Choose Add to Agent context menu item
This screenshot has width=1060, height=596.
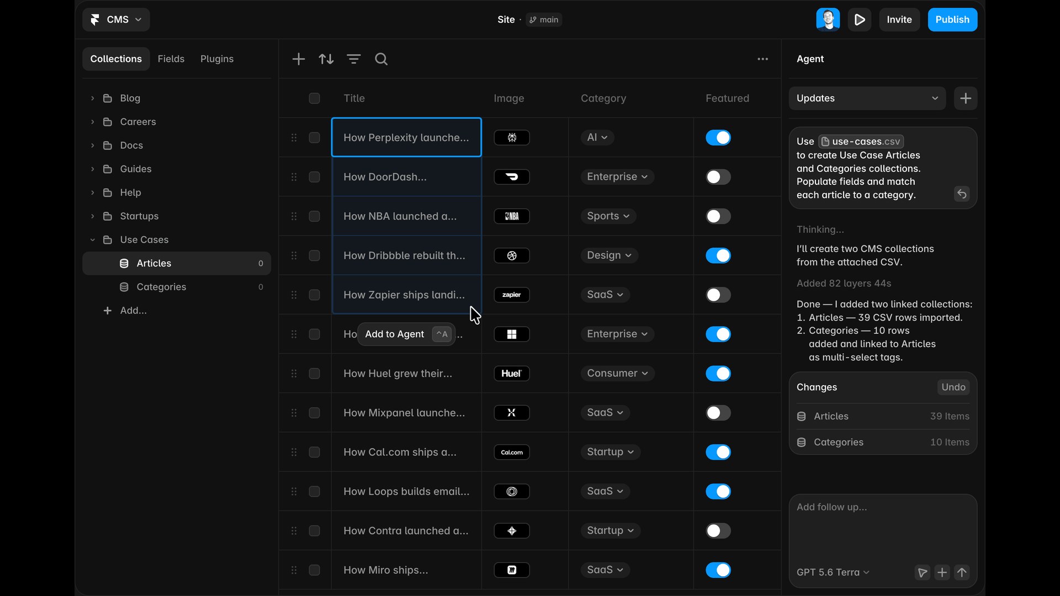click(x=406, y=334)
